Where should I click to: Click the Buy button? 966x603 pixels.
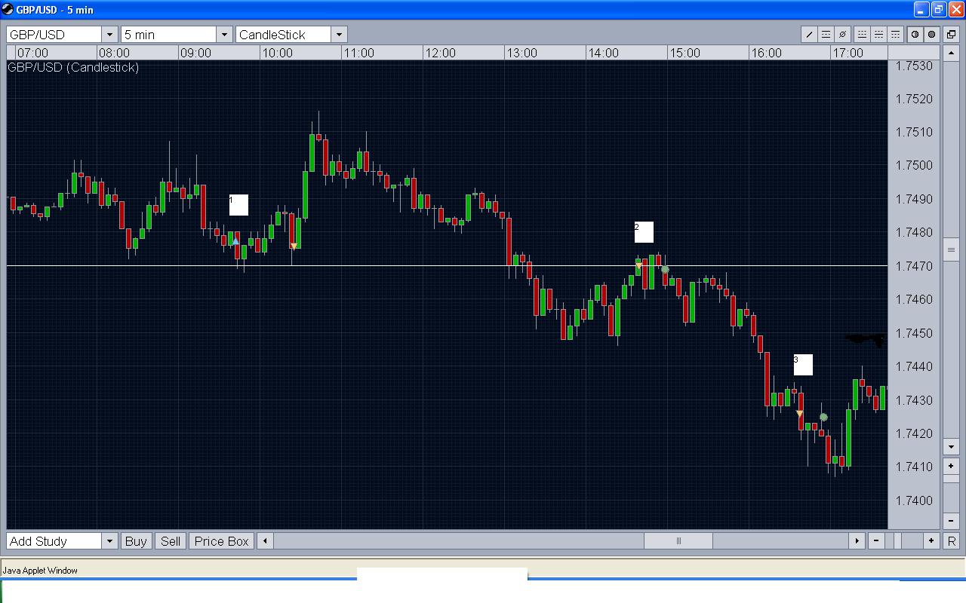136,541
